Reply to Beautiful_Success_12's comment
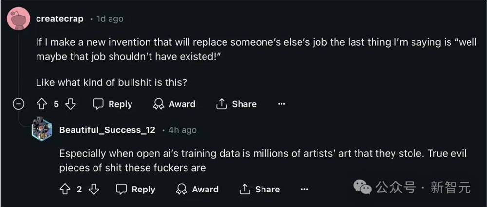487x207 pixels. (x=136, y=190)
